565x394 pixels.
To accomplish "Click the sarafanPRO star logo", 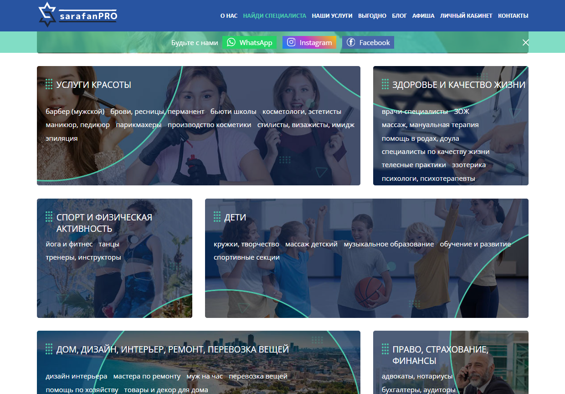I will (46, 15).
